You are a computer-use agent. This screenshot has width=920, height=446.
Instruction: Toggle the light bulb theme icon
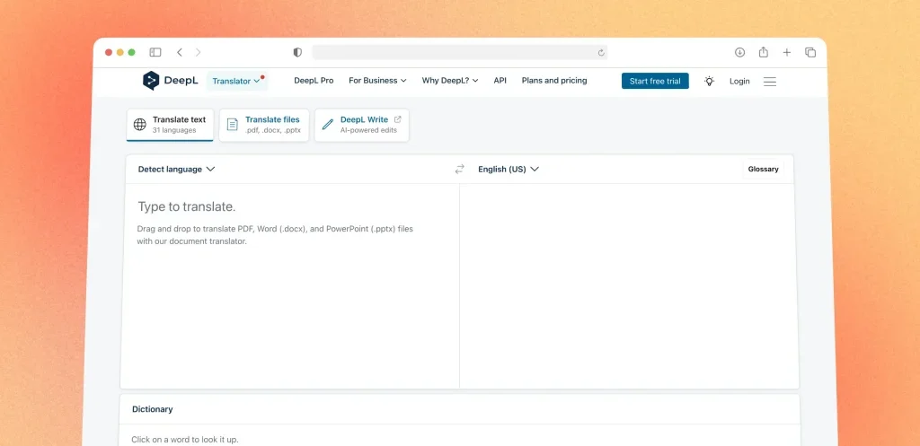(x=709, y=81)
